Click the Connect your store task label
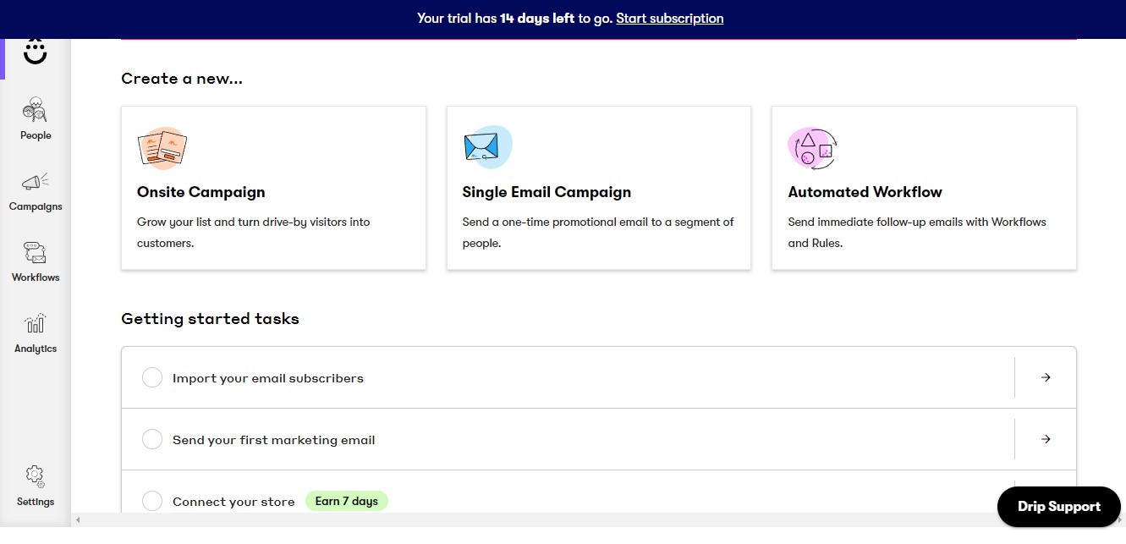Screen dimensions: 1126x544 point(233,502)
